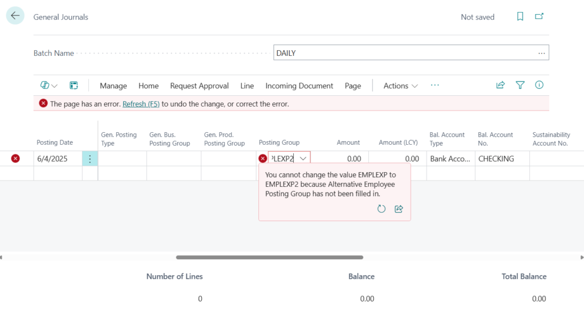
Task: Open the Manage menu
Action: [x=113, y=85]
